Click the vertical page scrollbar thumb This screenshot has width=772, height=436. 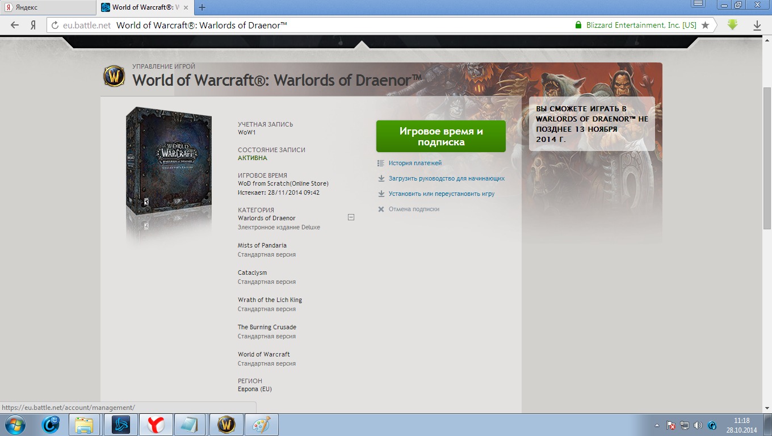click(x=767, y=159)
